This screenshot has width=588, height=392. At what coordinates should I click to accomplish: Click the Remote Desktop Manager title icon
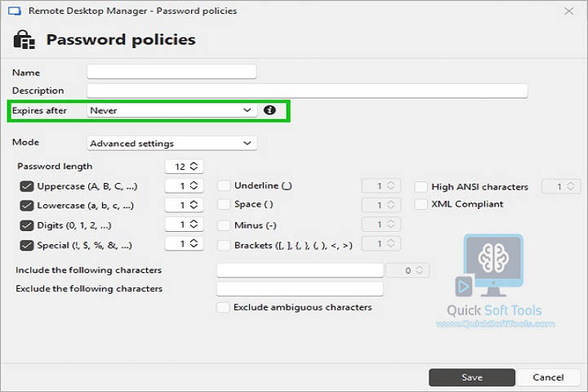[15, 11]
